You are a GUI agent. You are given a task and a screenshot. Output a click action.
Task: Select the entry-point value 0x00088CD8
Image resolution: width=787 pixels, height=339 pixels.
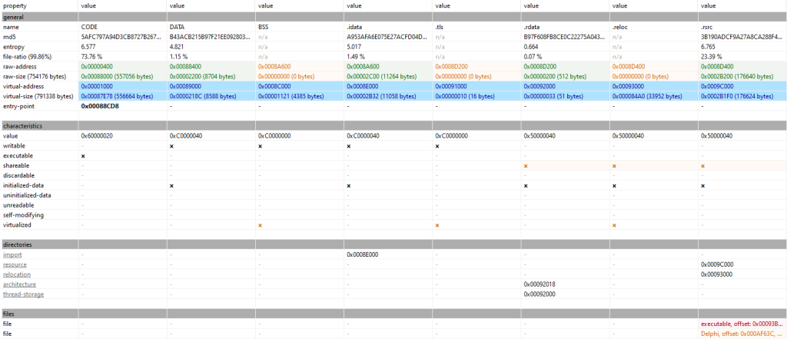[x=100, y=105]
